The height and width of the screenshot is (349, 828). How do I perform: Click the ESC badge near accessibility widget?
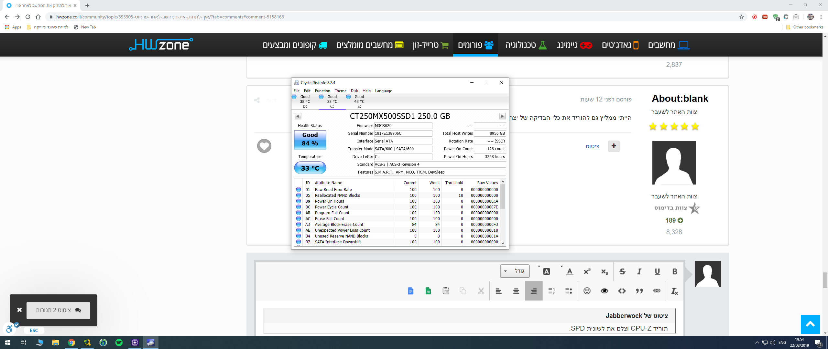pos(34,330)
